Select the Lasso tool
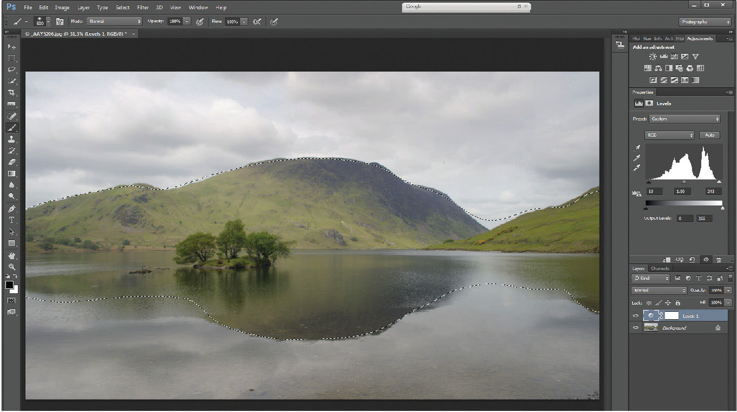737x412 pixels. coord(11,69)
